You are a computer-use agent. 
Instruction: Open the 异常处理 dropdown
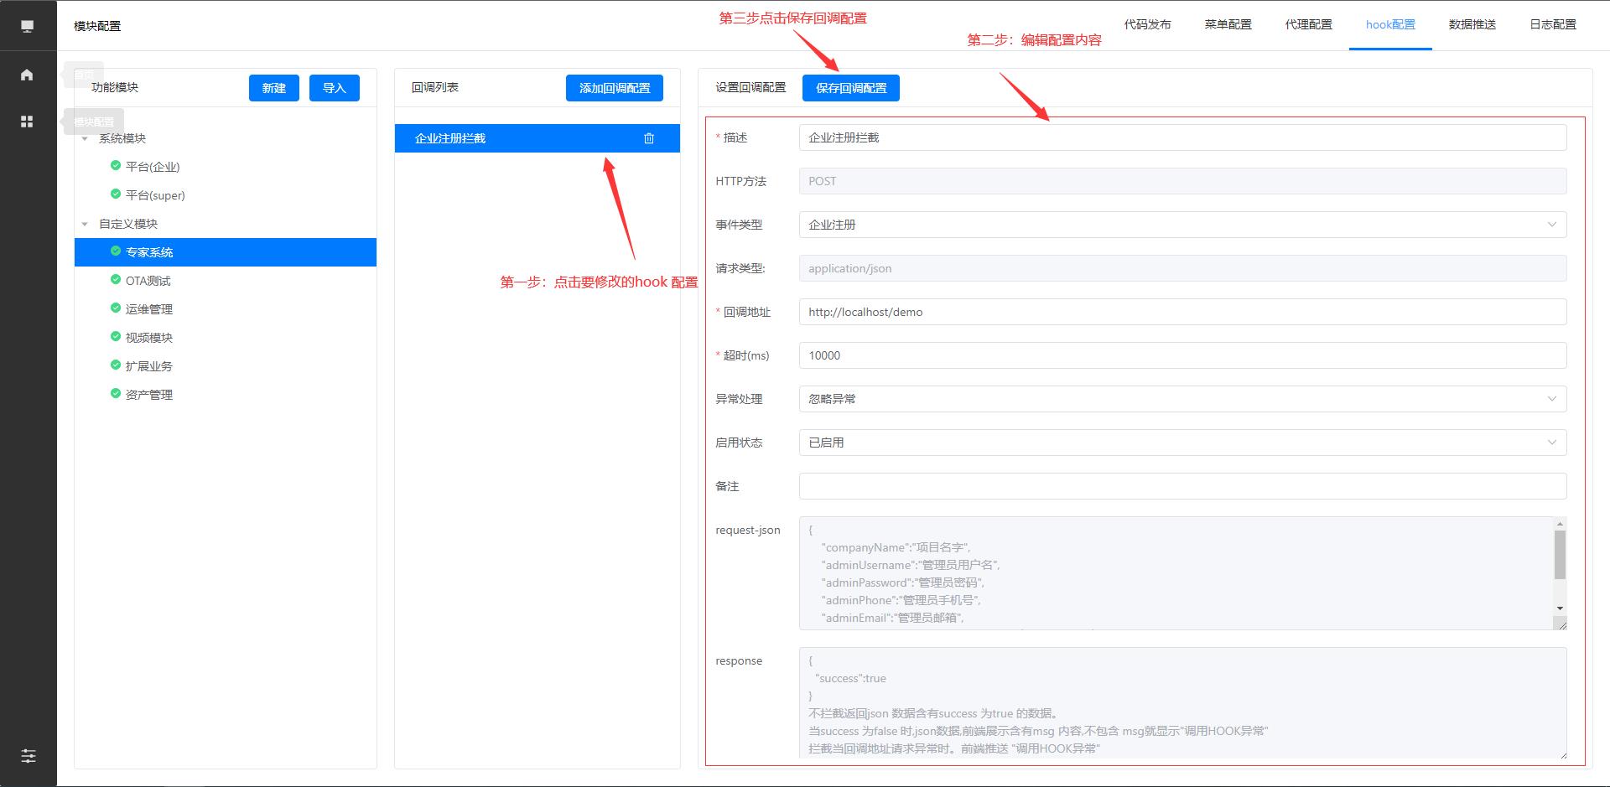tap(1182, 399)
